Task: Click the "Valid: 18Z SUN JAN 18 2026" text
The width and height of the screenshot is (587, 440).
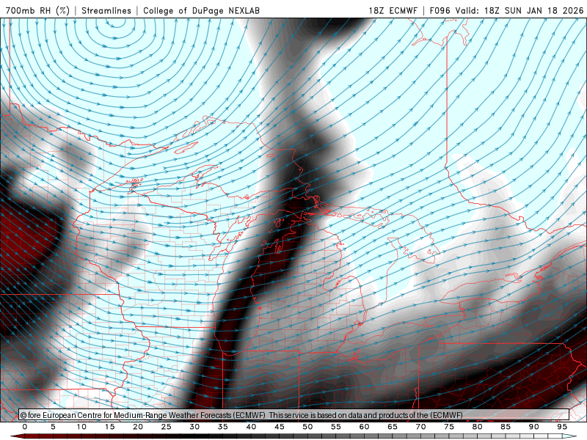Action: [519, 10]
